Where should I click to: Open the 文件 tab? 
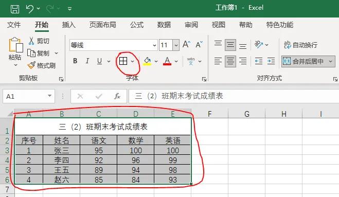[14, 25]
